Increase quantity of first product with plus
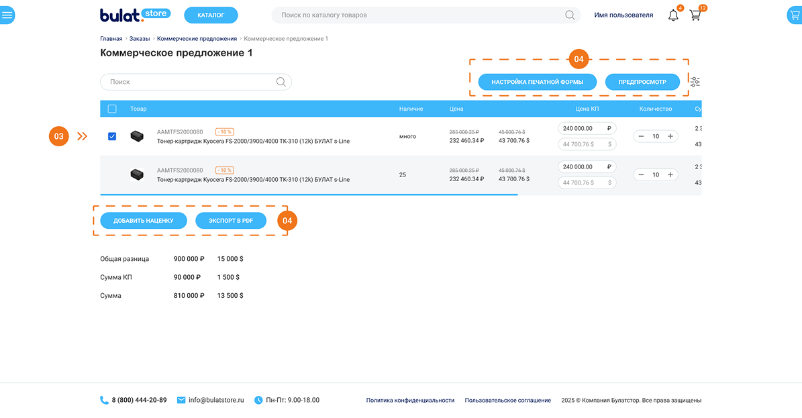Viewport: 802px width, 418px height. click(x=670, y=136)
